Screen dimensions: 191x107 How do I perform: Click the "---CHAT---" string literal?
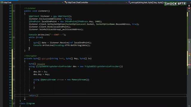tap(57, 35)
